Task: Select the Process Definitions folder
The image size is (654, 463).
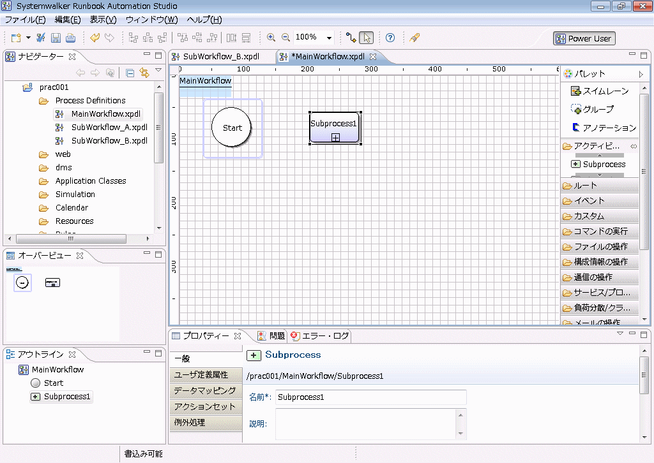Action: tap(90, 100)
